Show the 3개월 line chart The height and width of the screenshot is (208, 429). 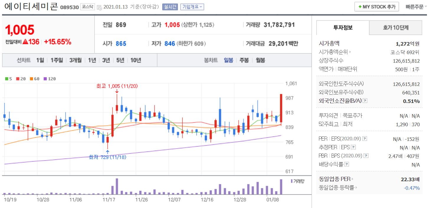click(x=76, y=60)
